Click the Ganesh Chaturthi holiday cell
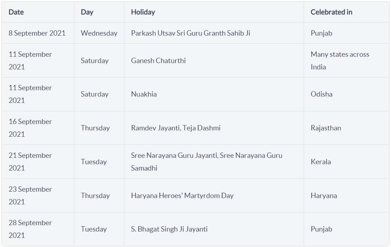The width and height of the screenshot is (391, 247). 159,61
